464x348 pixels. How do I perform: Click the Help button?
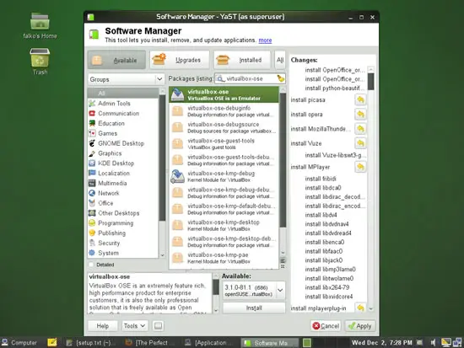tap(103, 326)
